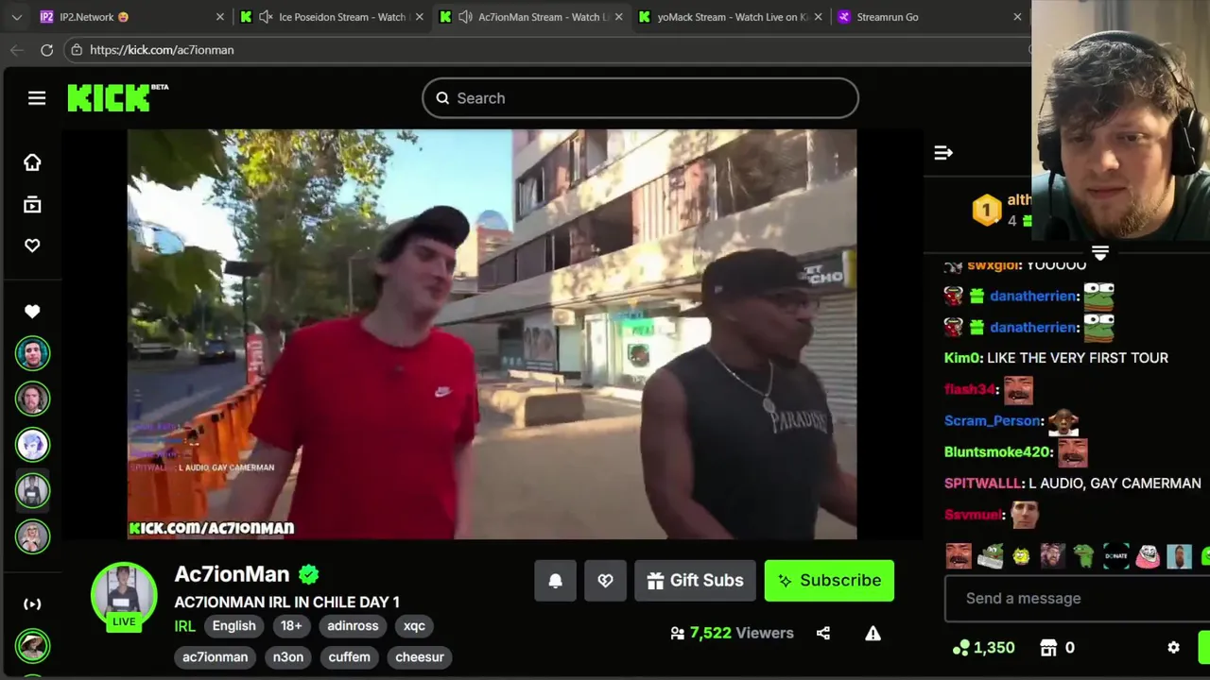
Task: Open Browse from sidebar video box icon
Action: click(x=32, y=204)
